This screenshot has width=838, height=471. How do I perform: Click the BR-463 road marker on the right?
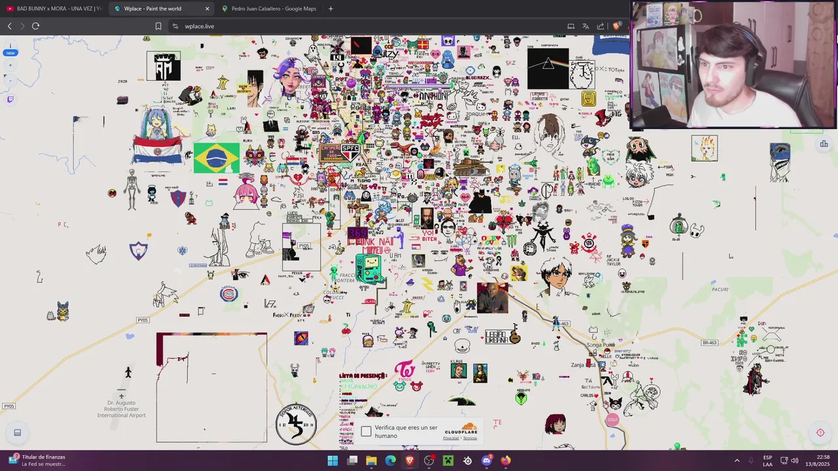[x=710, y=343]
